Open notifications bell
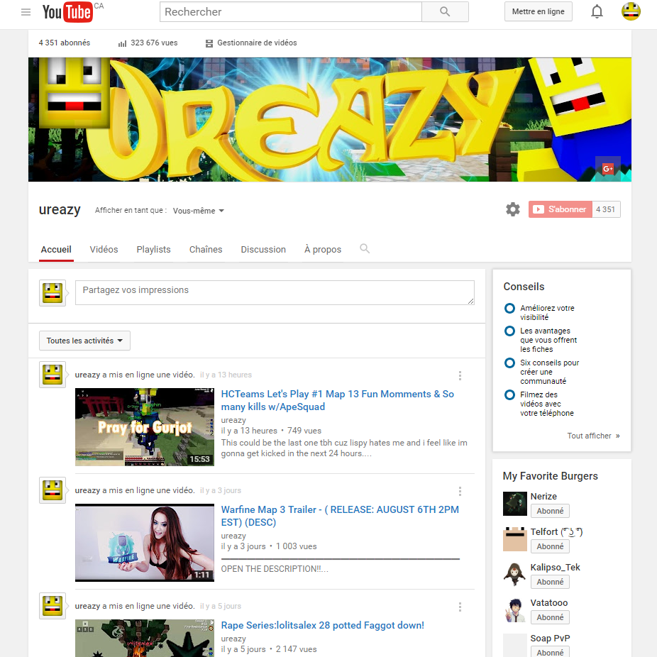The height and width of the screenshot is (657, 657). pos(597,12)
